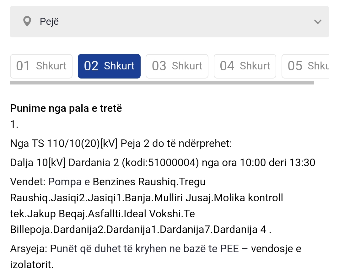The height and width of the screenshot is (277, 339).
Task: Click the location pin icon
Action: 27,22
